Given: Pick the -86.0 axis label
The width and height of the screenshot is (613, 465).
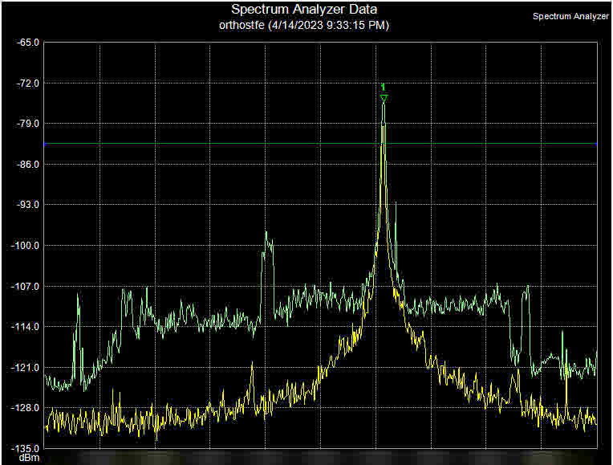Looking at the screenshot, I should coord(26,165).
